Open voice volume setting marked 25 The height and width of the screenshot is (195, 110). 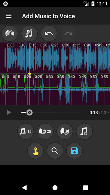45,131
